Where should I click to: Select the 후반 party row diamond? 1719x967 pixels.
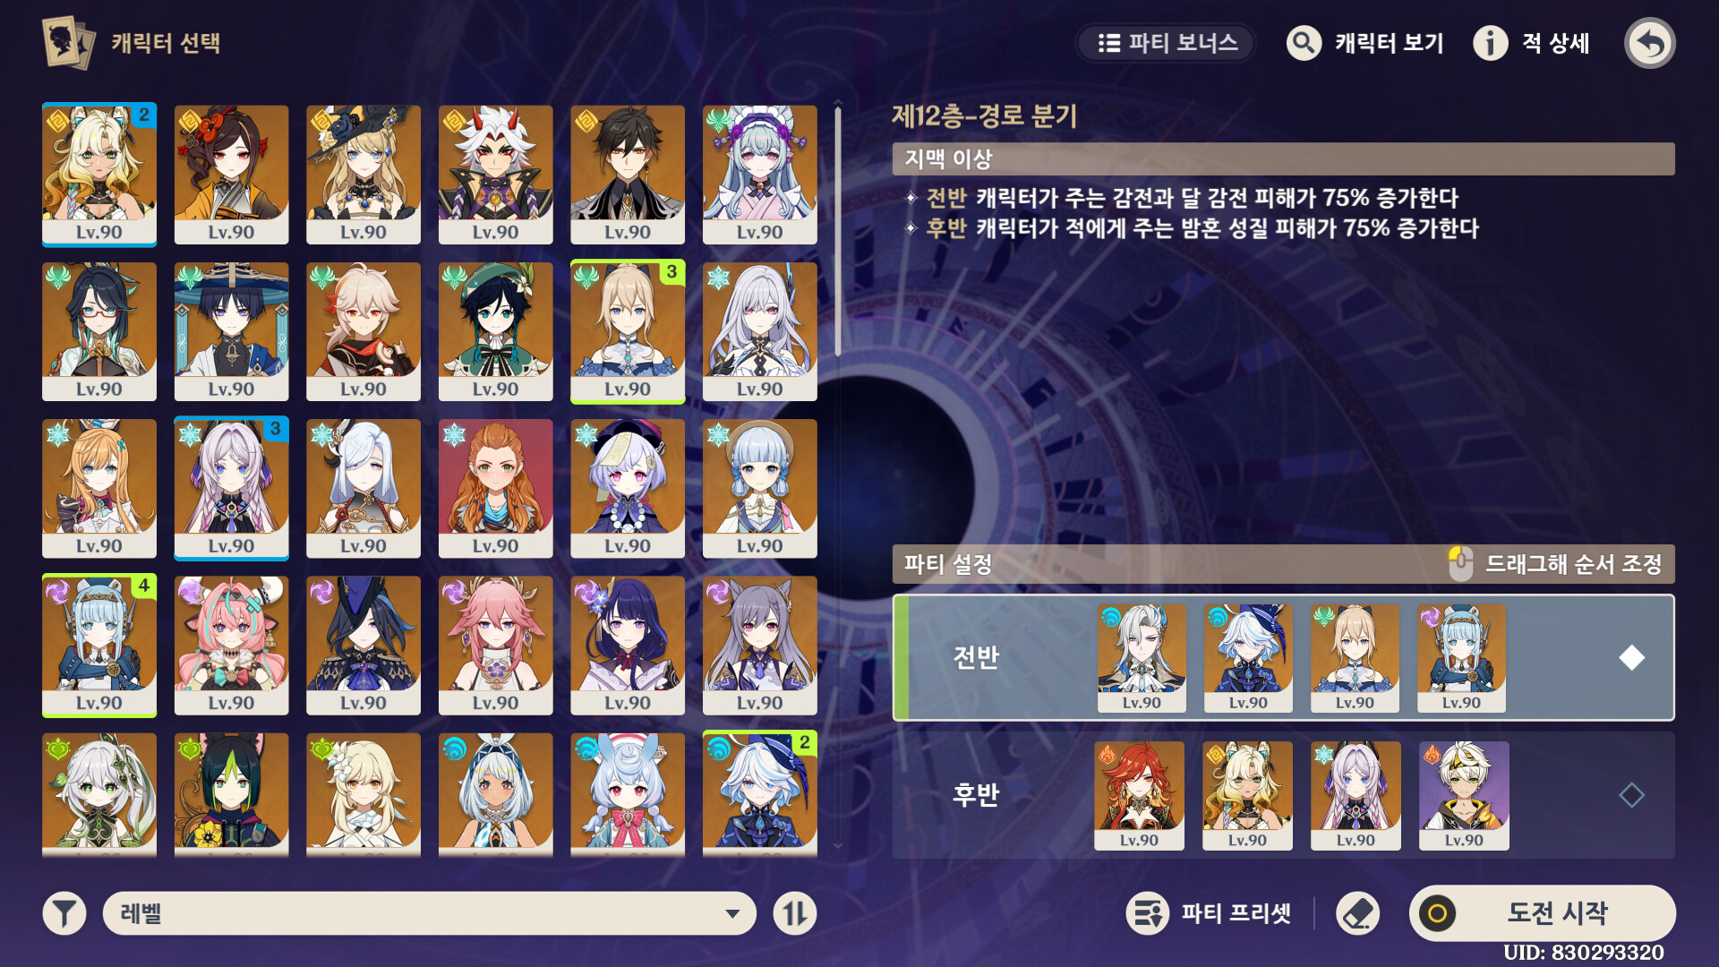pos(1631,794)
